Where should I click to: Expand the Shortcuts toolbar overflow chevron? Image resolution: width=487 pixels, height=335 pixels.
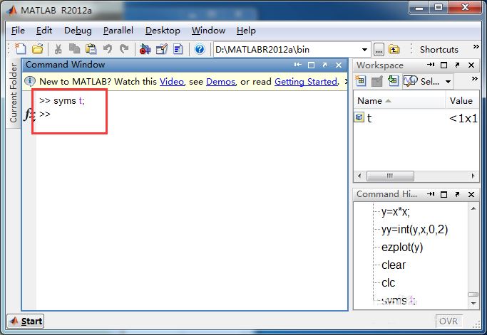(476, 47)
